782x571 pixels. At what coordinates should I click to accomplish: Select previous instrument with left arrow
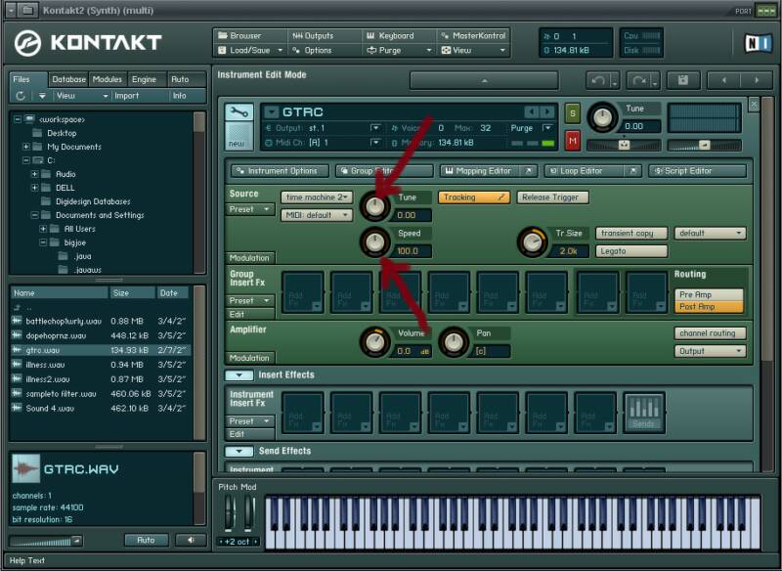[x=724, y=80]
